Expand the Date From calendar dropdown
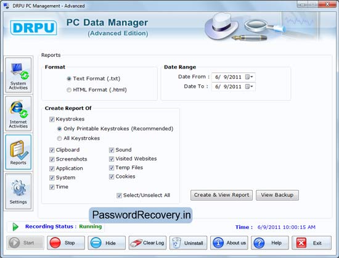Image resolution: width=339 pixels, height=258 pixels. [249, 77]
